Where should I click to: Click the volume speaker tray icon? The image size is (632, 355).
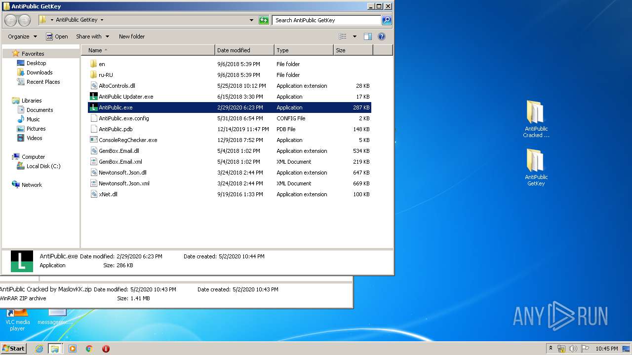pos(573,349)
